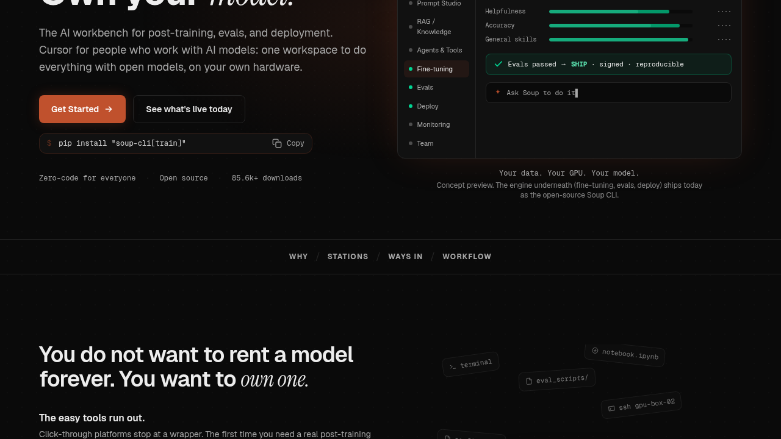
Task: Click Your data. Your GPU. Your model. caption
Action: point(569,173)
